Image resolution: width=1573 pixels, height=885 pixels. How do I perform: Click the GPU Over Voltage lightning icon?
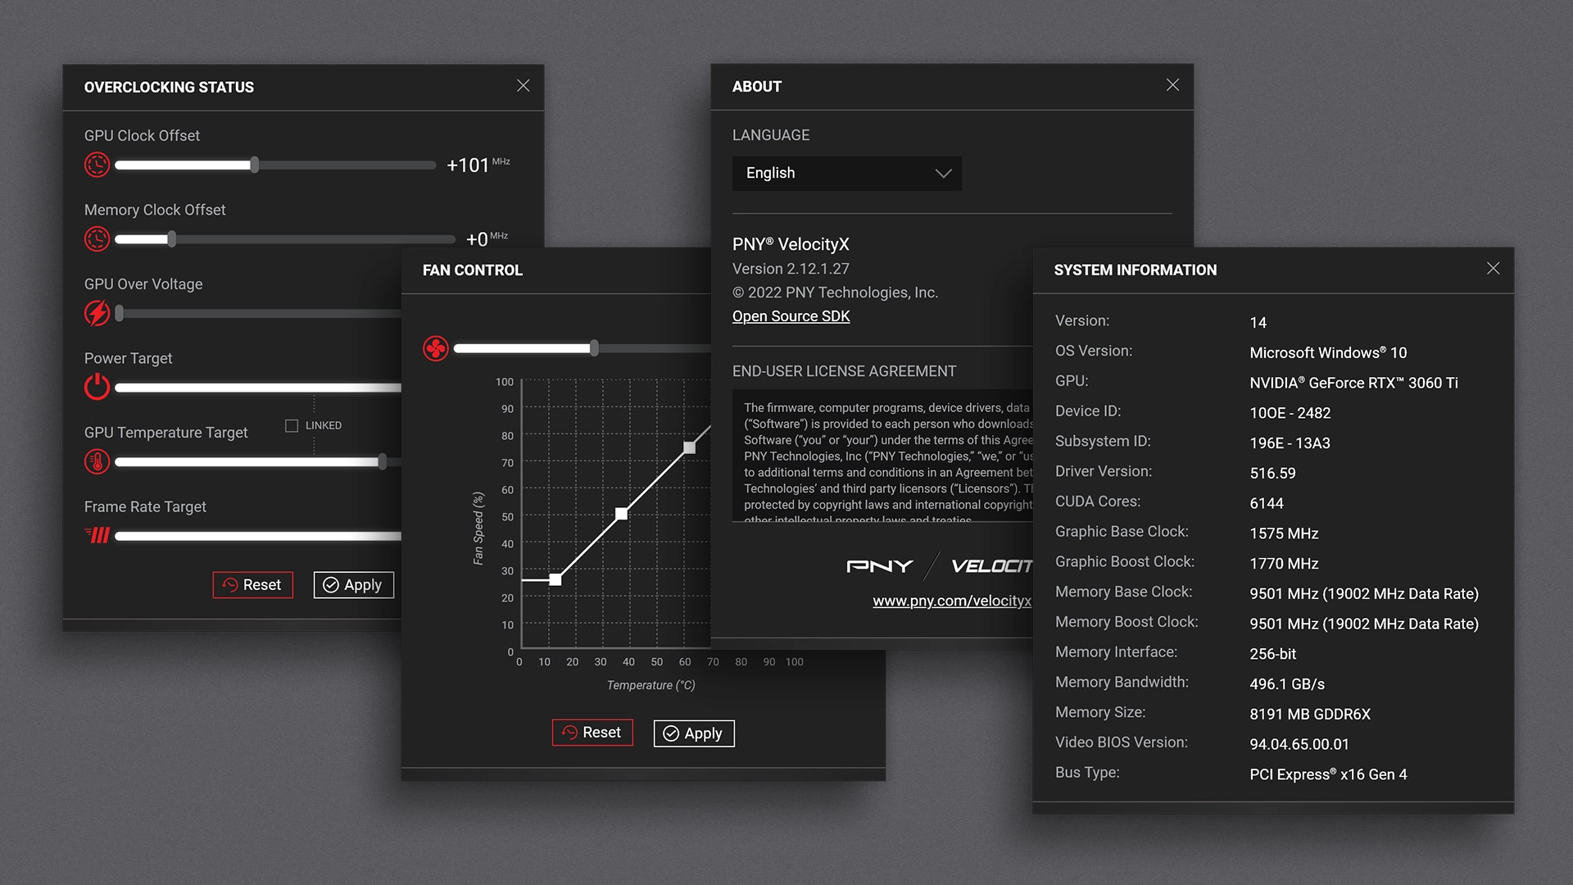pos(97,313)
